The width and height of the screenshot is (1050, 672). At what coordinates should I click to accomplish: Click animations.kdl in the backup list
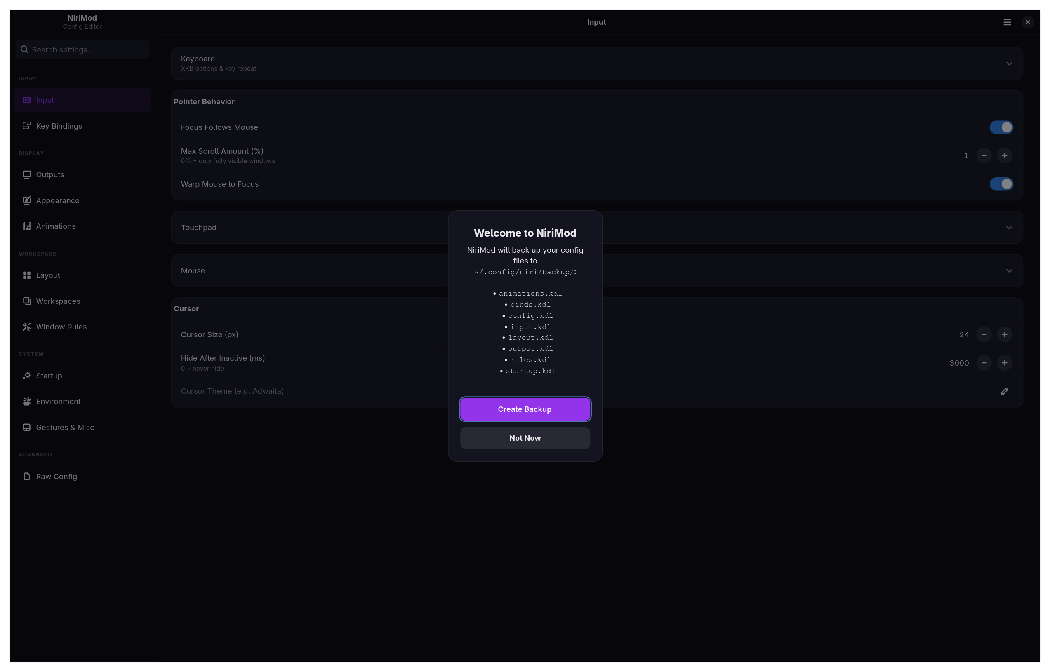click(x=530, y=293)
